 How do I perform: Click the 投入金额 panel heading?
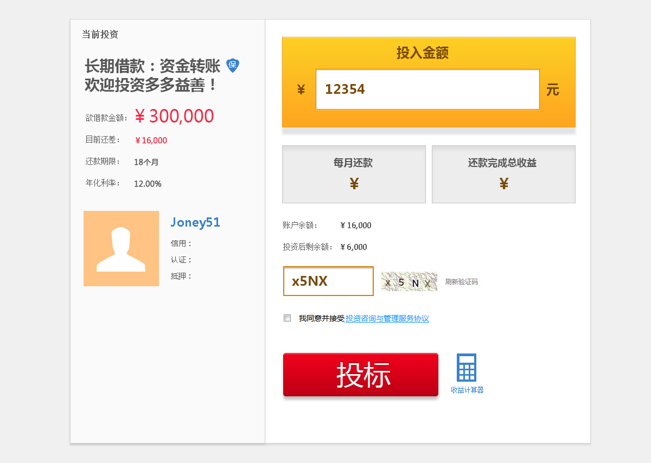tap(423, 53)
